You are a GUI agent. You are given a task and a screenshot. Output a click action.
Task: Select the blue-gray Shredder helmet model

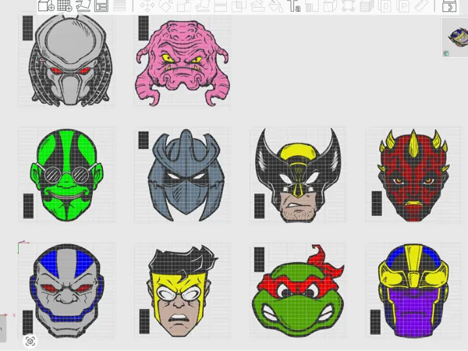pyautogui.click(x=186, y=175)
